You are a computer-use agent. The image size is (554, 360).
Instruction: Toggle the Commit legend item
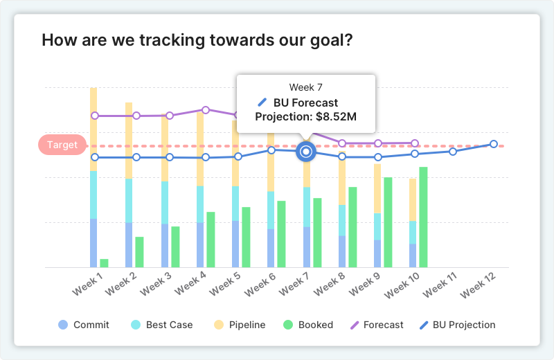[x=84, y=325]
